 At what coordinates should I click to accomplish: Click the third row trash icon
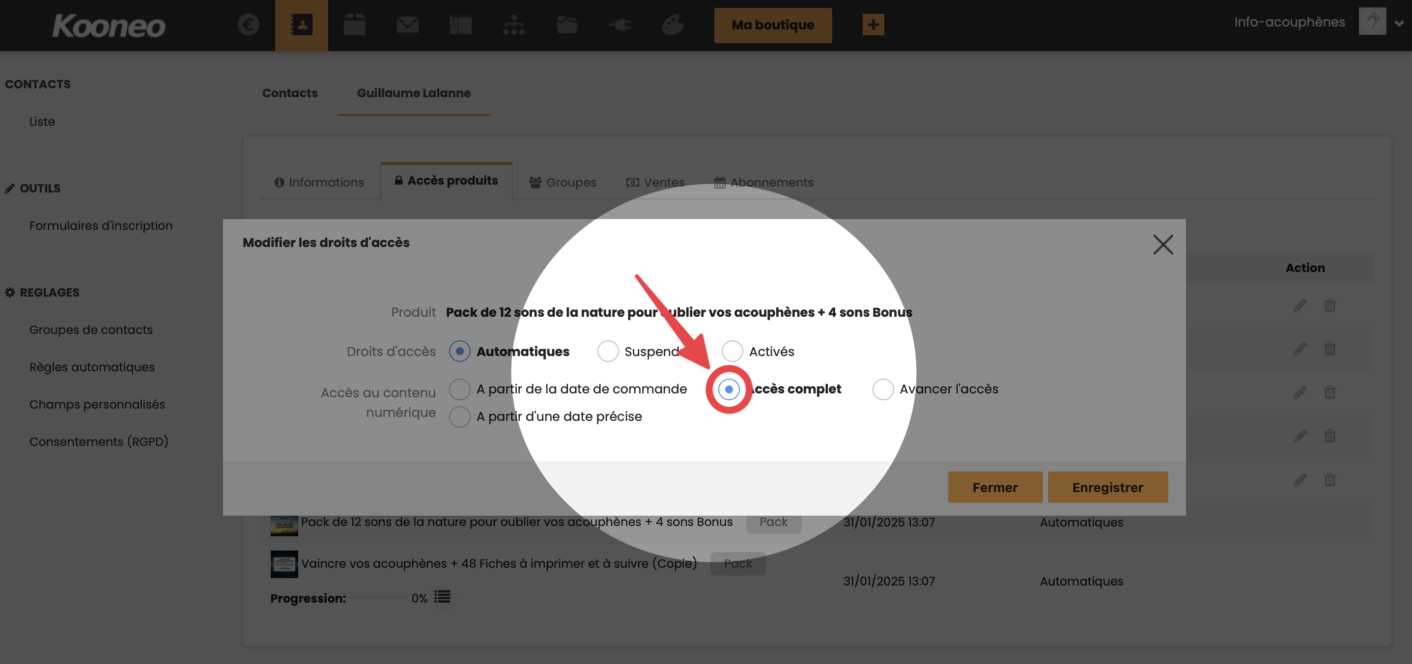pos(1330,392)
